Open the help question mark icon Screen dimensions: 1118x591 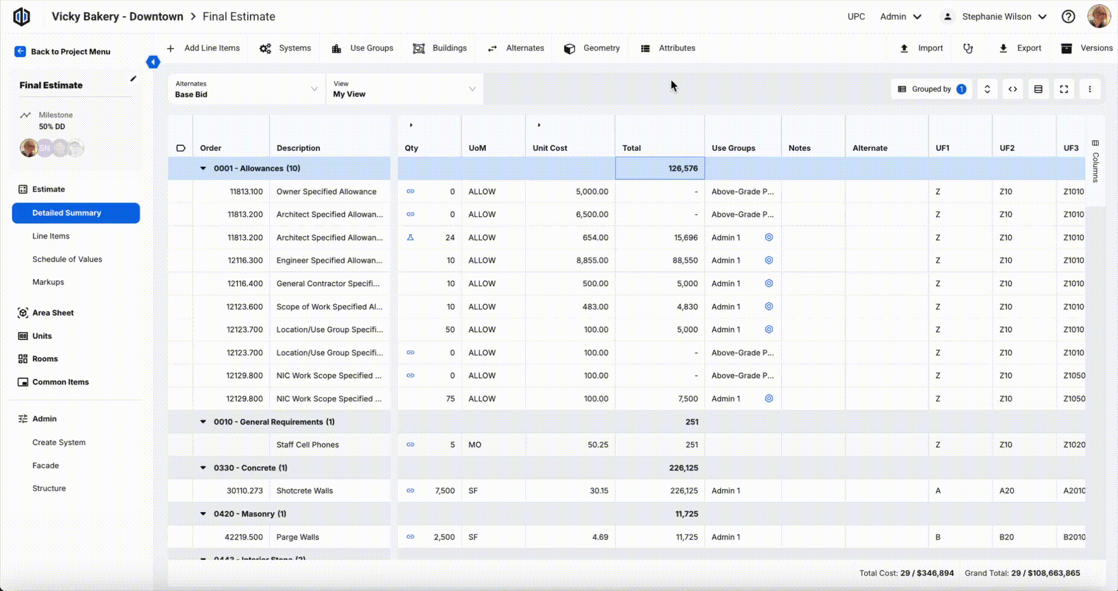click(1068, 16)
